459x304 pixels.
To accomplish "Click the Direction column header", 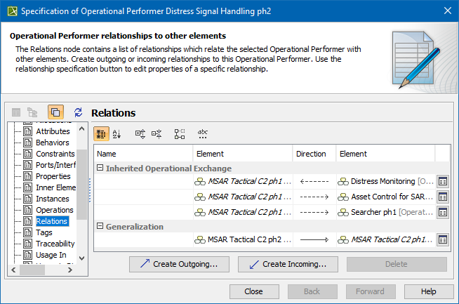I will [311, 154].
